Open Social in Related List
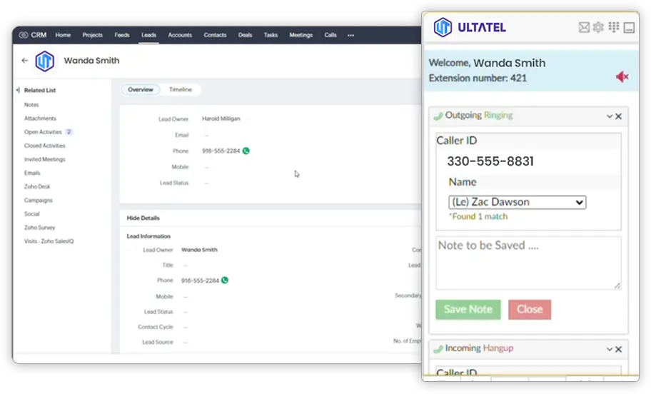This screenshot has height=394, width=651. pos(32,214)
